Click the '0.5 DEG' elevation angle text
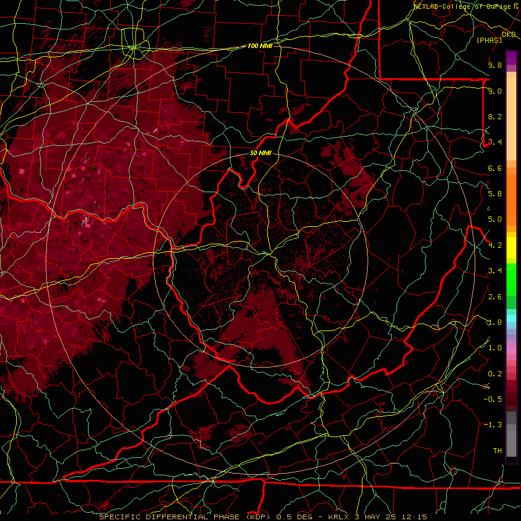 tap(296, 517)
